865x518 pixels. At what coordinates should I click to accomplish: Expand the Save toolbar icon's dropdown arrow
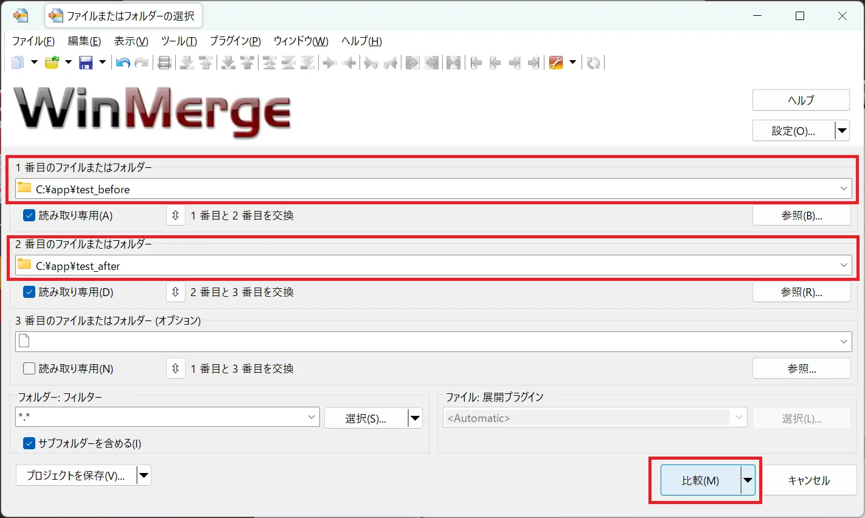[102, 63]
